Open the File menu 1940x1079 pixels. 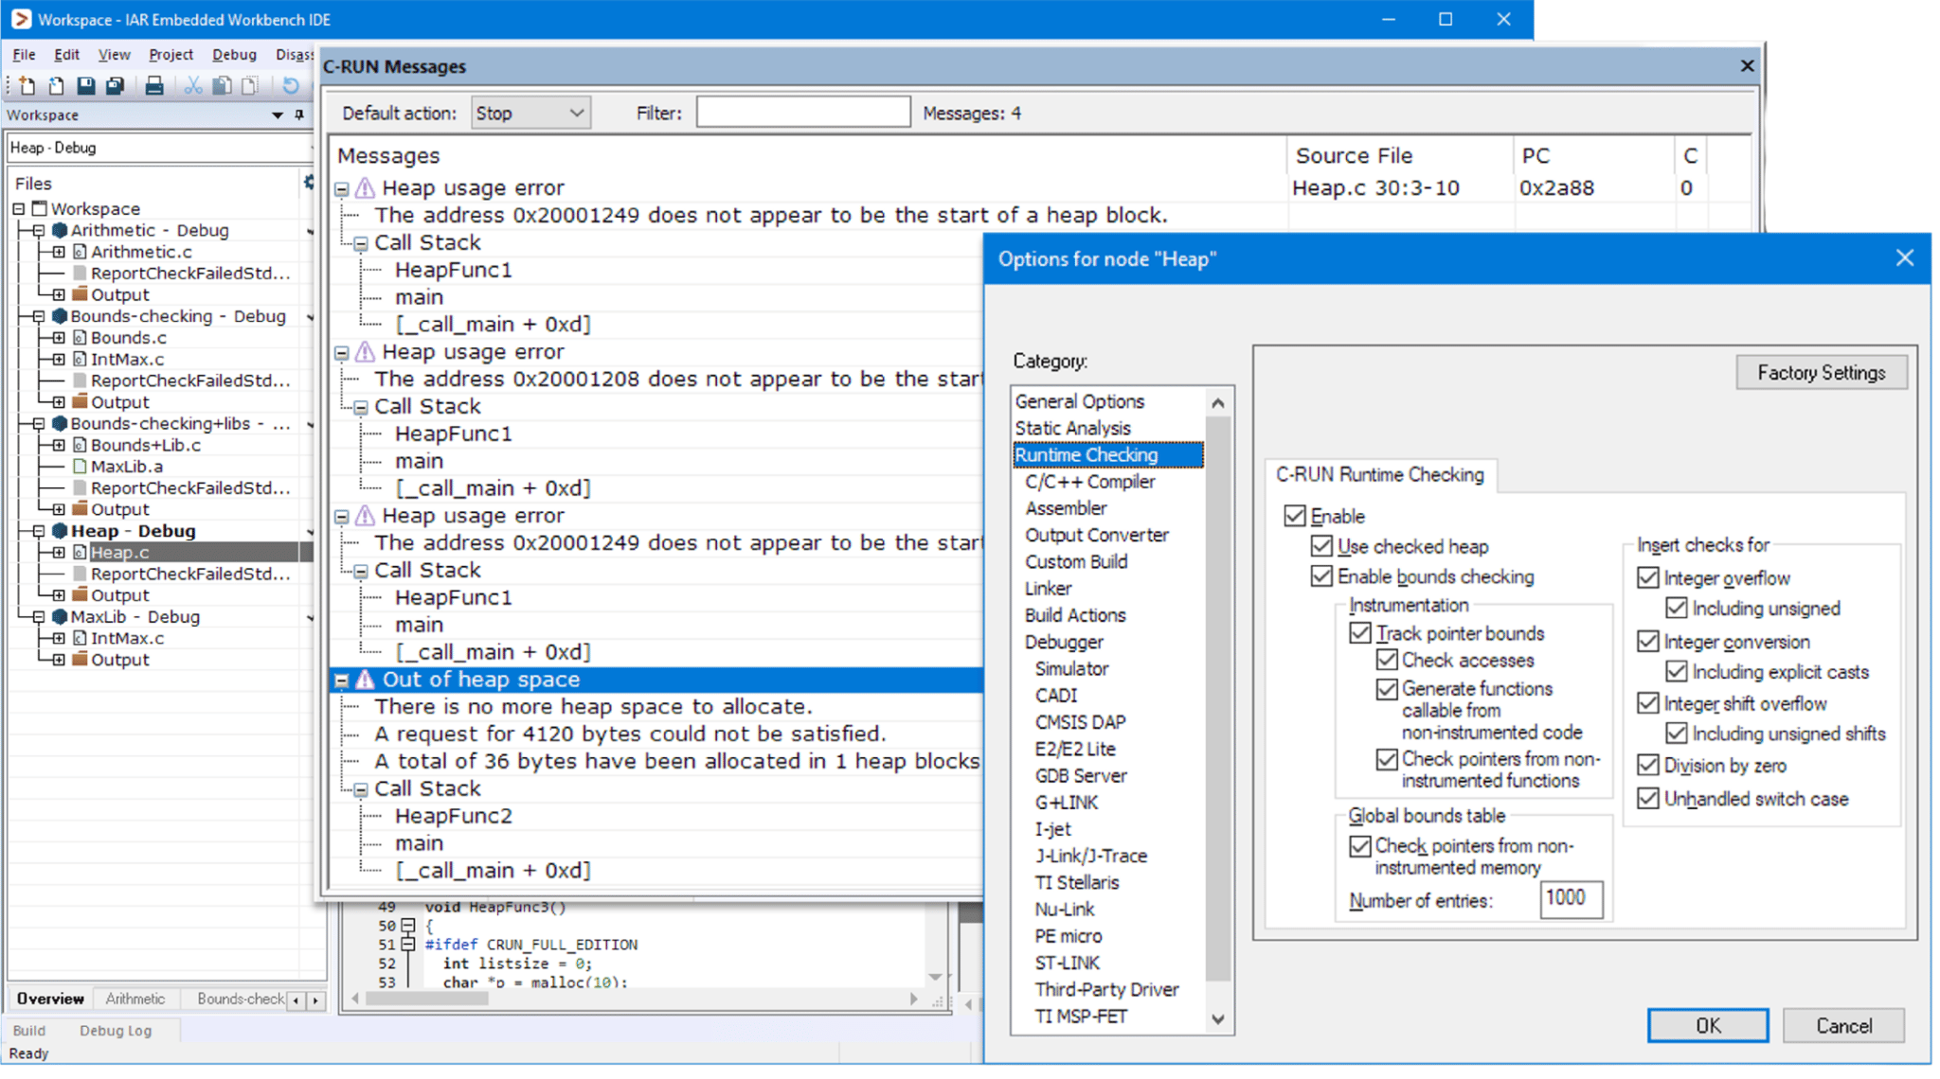click(x=24, y=55)
